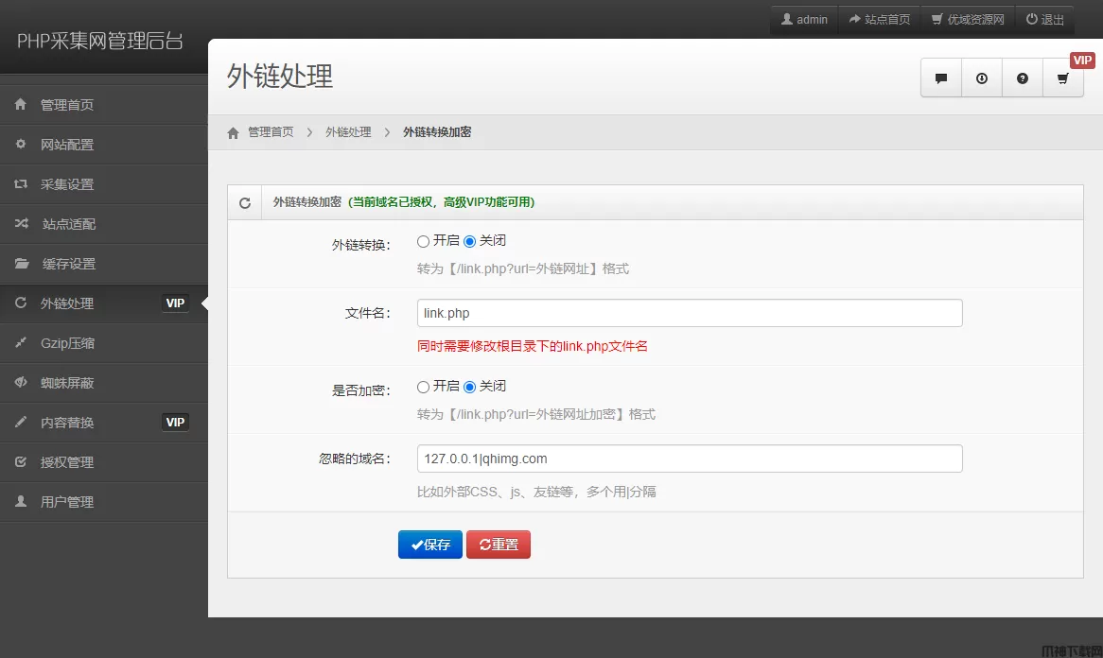Click the chat bubble icon in top toolbar
The height and width of the screenshot is (658, 1103).
point(941,78)
